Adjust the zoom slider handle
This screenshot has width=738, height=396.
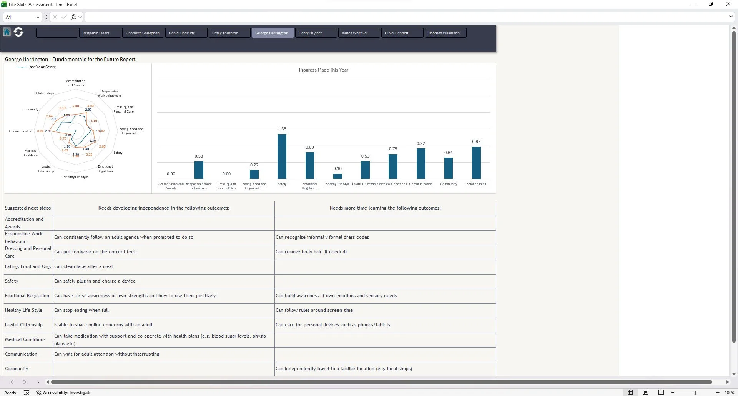(695, 393)
